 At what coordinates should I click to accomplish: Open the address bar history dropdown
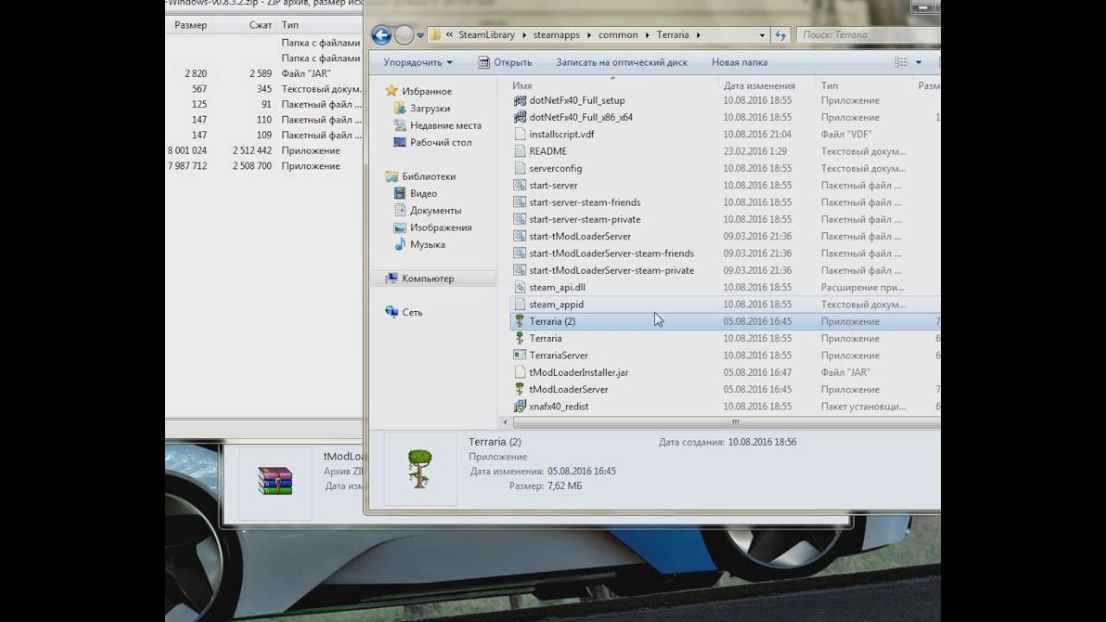tap(762, 35)
